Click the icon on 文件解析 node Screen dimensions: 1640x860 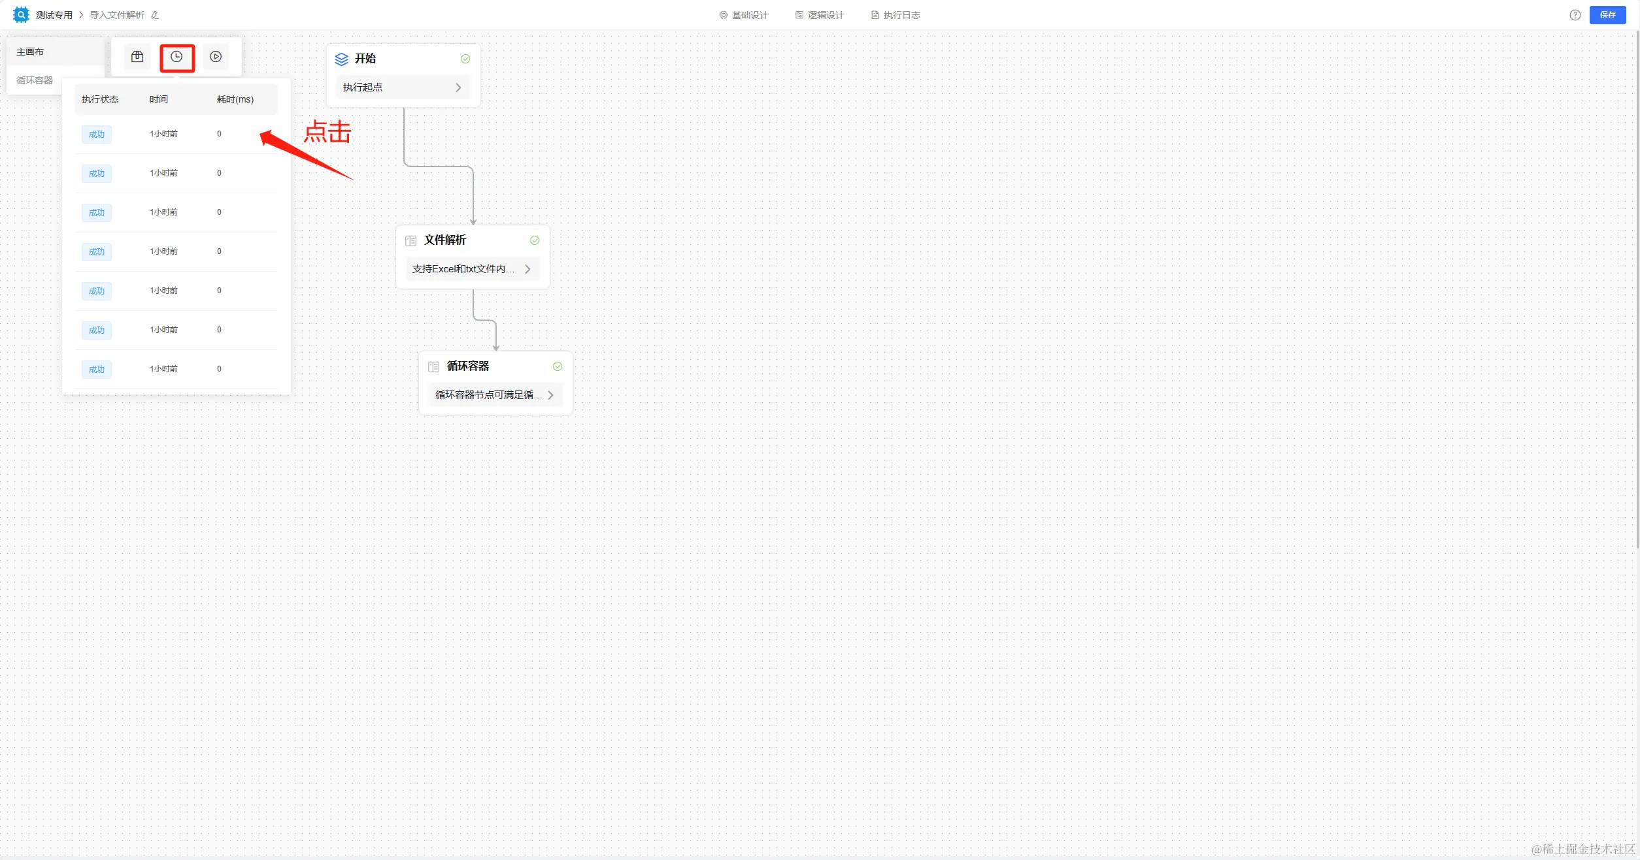(411, 241)
